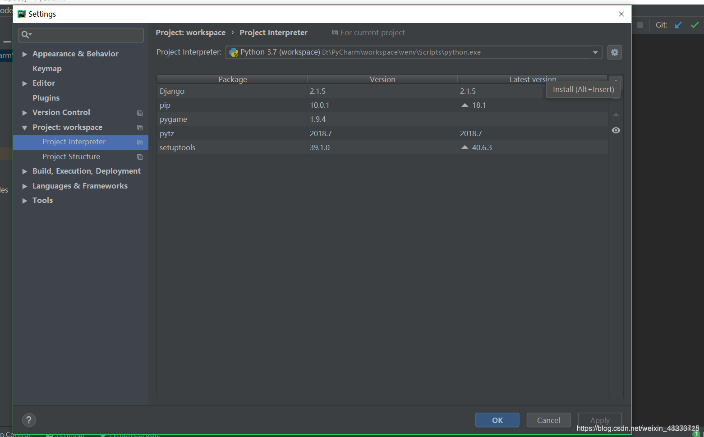Open Tools settings category

click(42, 200)
